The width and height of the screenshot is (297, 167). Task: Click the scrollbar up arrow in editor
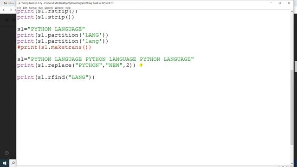(x=292, y=12)
